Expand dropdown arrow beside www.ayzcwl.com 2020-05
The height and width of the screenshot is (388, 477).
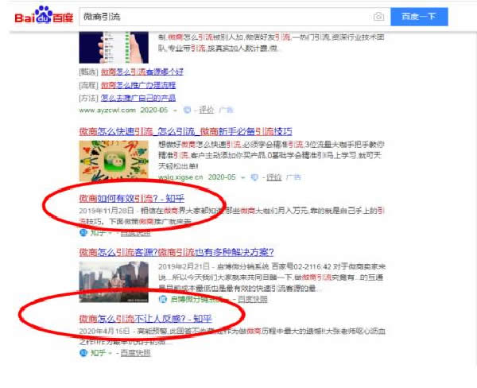pyautogui.click(x=176, y=110)
